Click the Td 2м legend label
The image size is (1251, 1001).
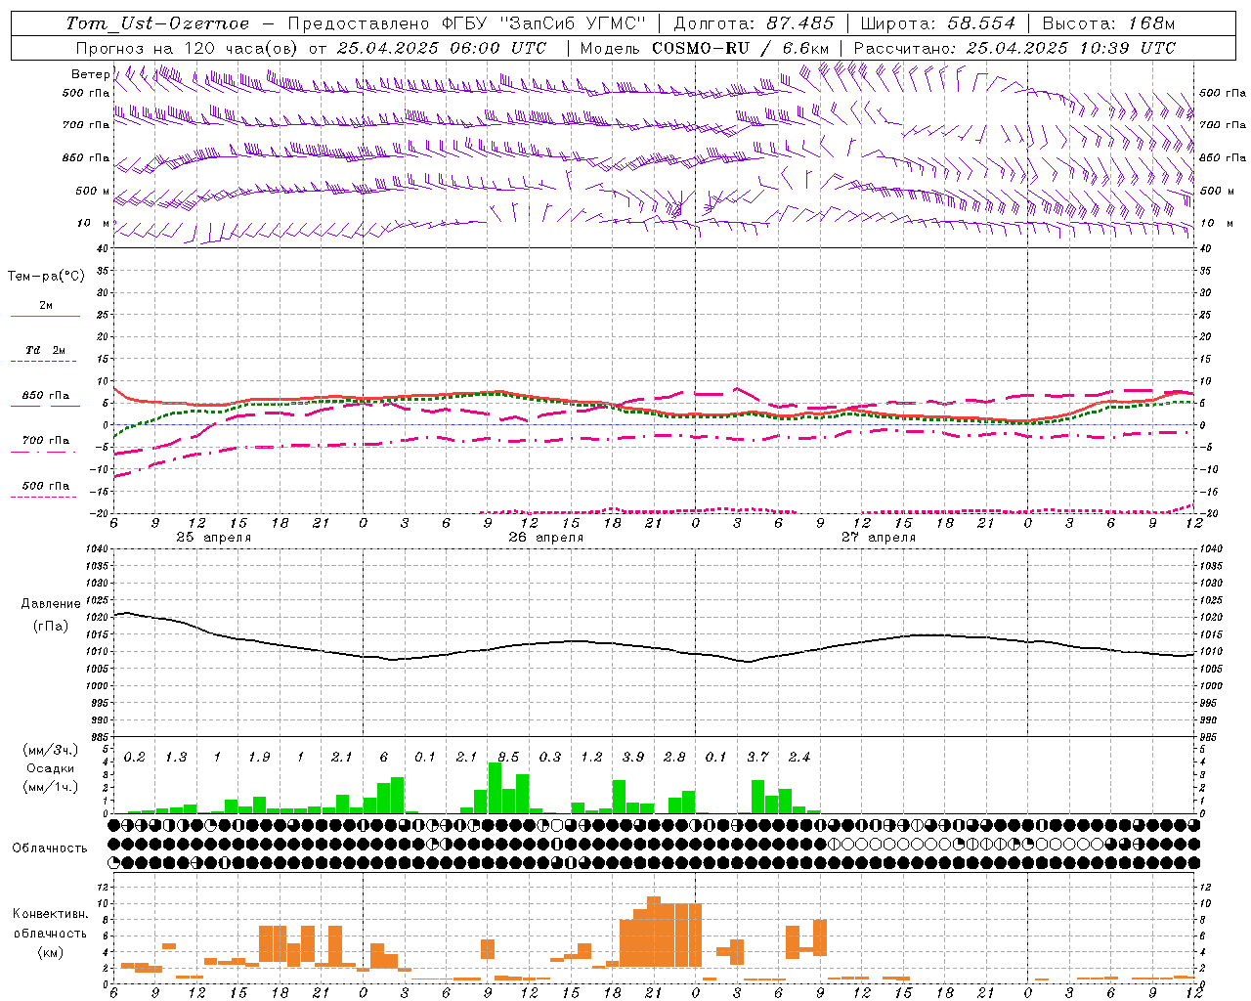click(x=45, y=350)
